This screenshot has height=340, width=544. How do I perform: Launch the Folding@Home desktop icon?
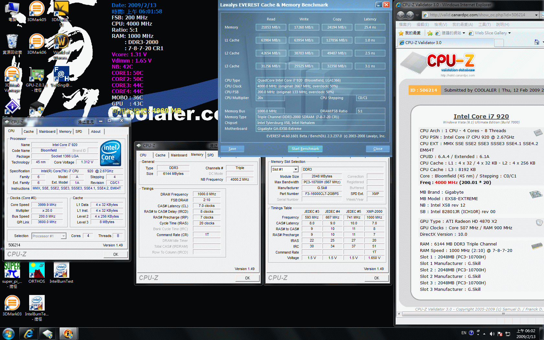62,77
